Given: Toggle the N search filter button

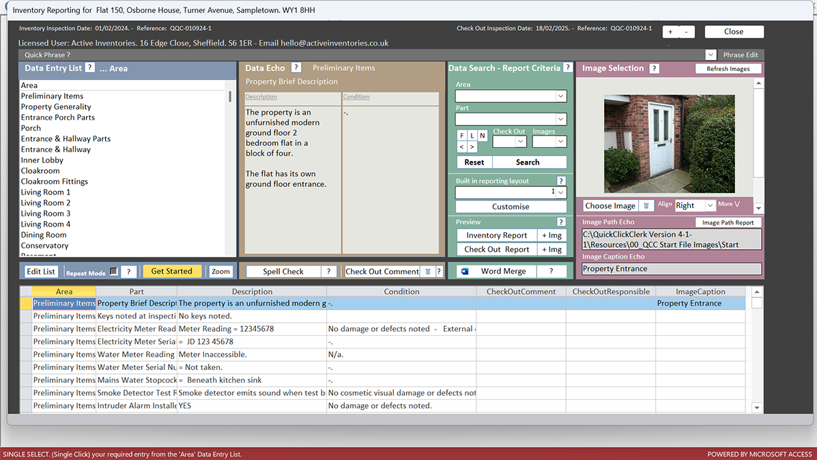Looking at the screenshot, I should [484, 134].
